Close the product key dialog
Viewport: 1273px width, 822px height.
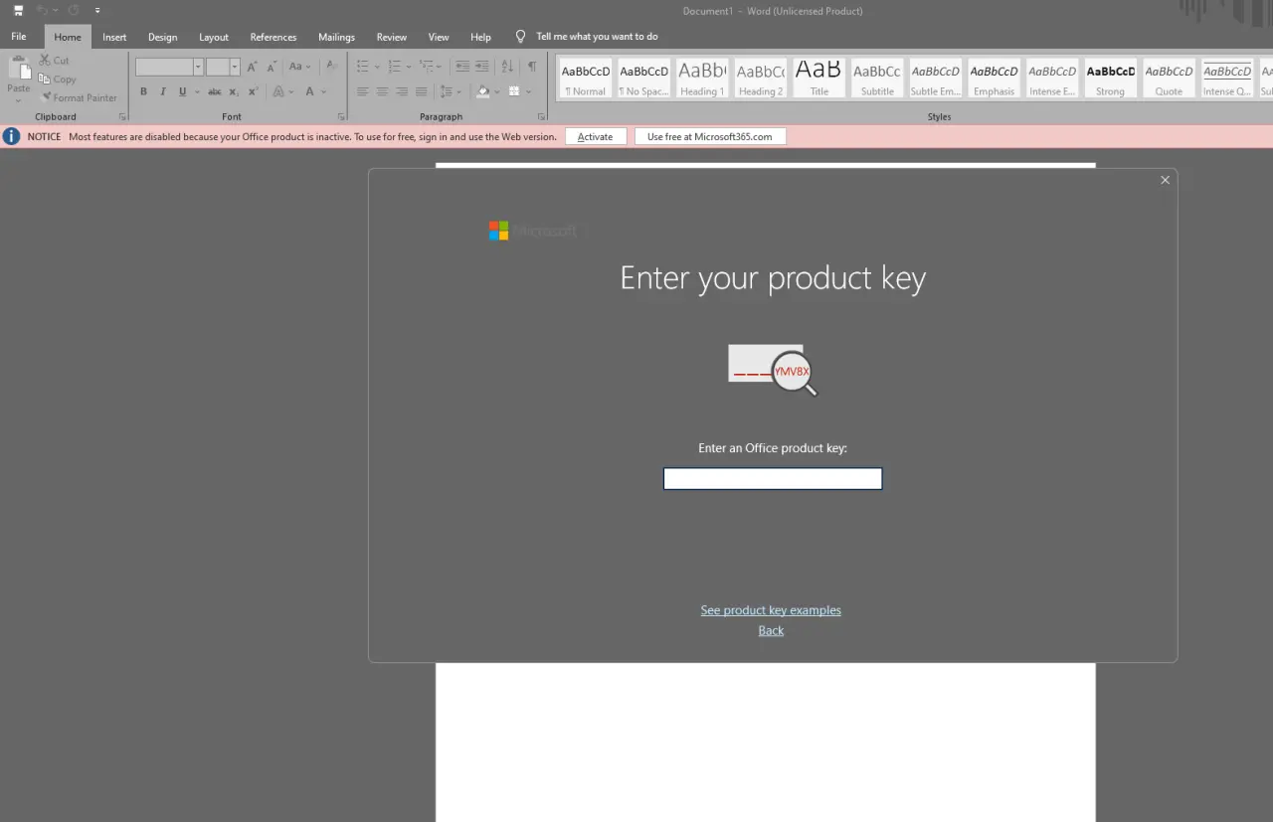point(1166,180)
